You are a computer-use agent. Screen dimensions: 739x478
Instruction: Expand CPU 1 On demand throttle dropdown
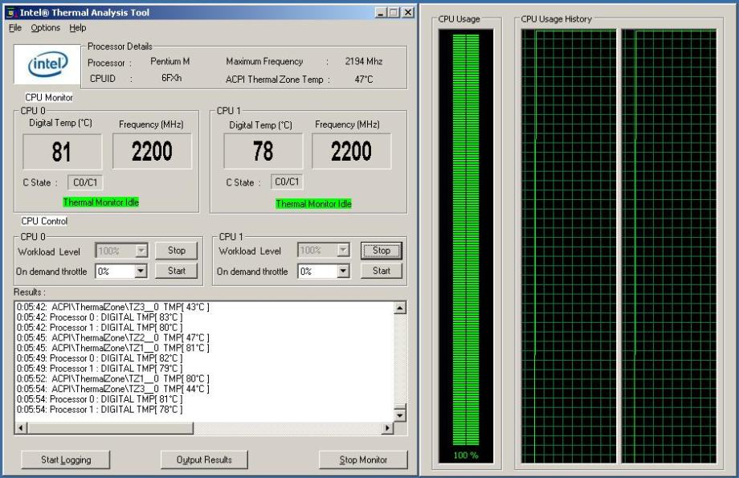(x=344, y=272)
